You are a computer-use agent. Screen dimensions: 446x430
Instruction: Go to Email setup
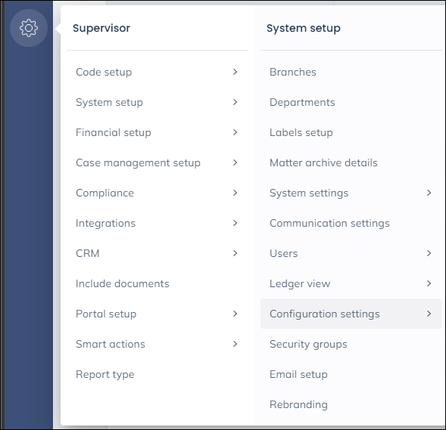tap(298, 374)
